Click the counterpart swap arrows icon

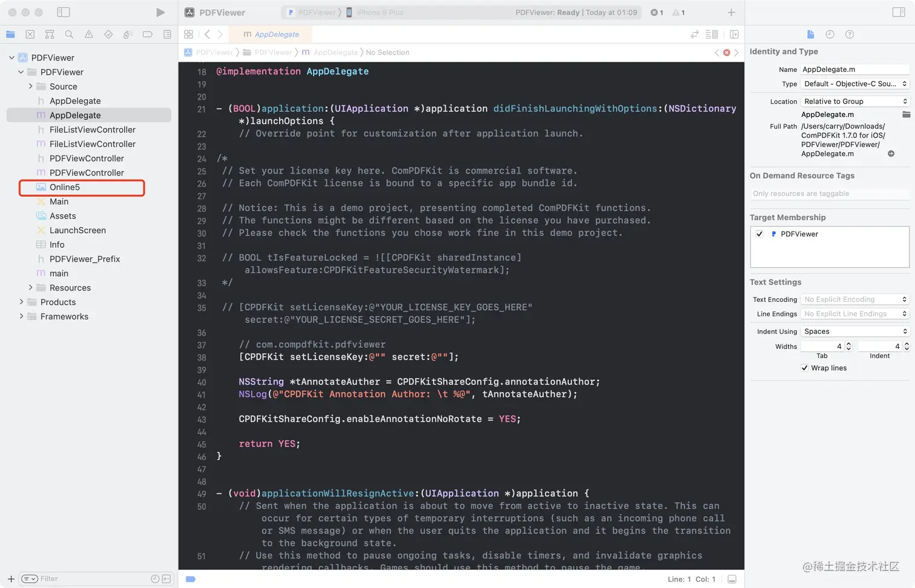(695, 34)
